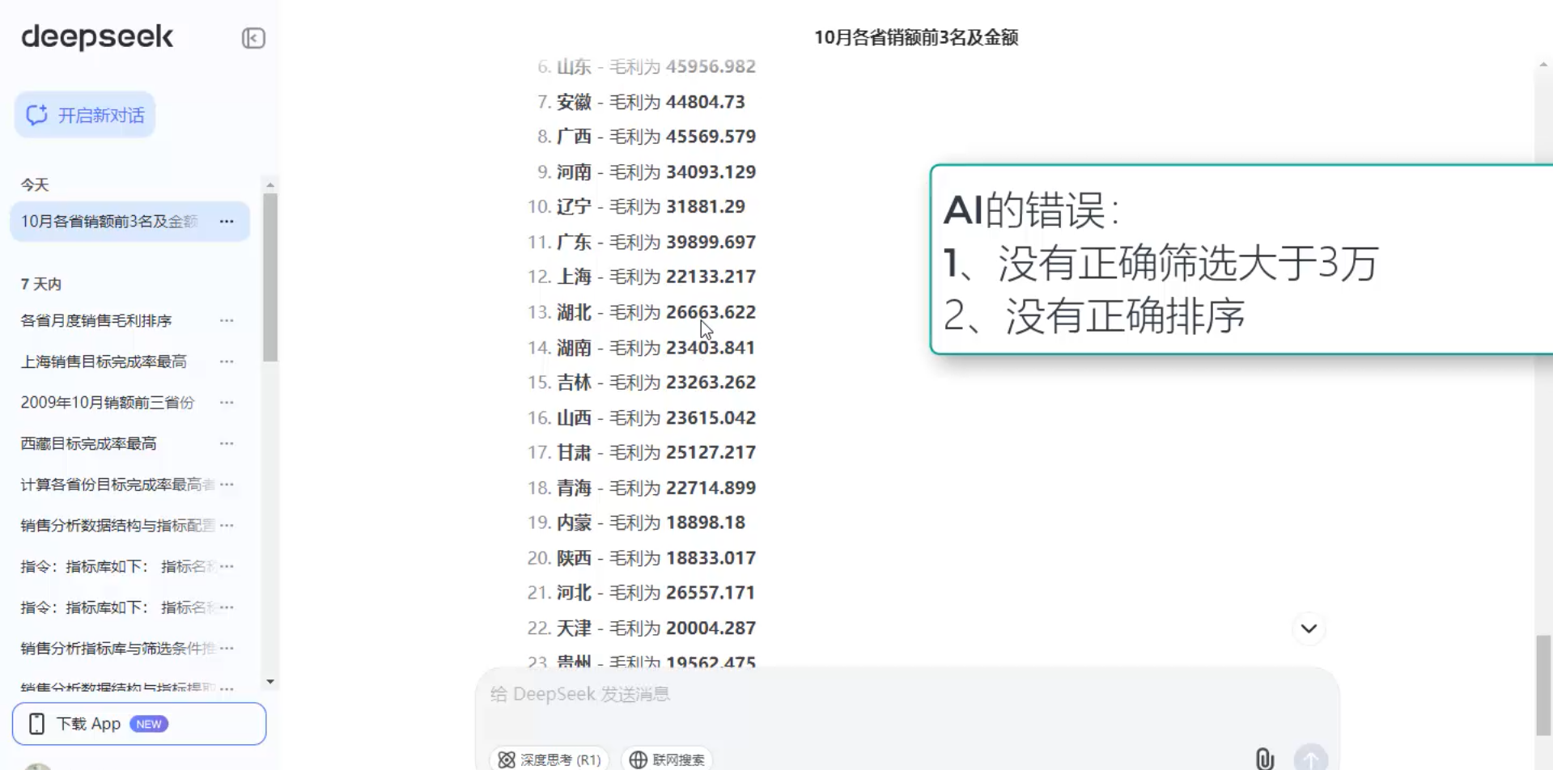The width and height of the screenshot is (1553, 770).
Task: Open the 2009年10月销额前三省份 conversation
Action: 108,403
